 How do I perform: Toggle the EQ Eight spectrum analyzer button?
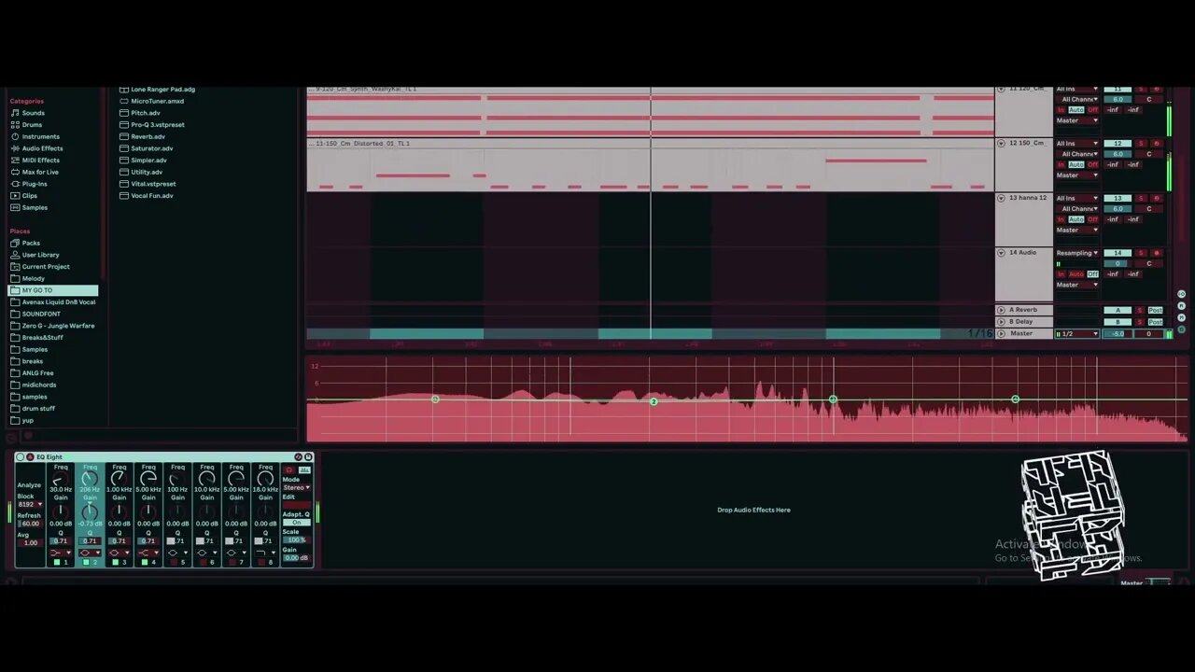[x=304, y=470]
